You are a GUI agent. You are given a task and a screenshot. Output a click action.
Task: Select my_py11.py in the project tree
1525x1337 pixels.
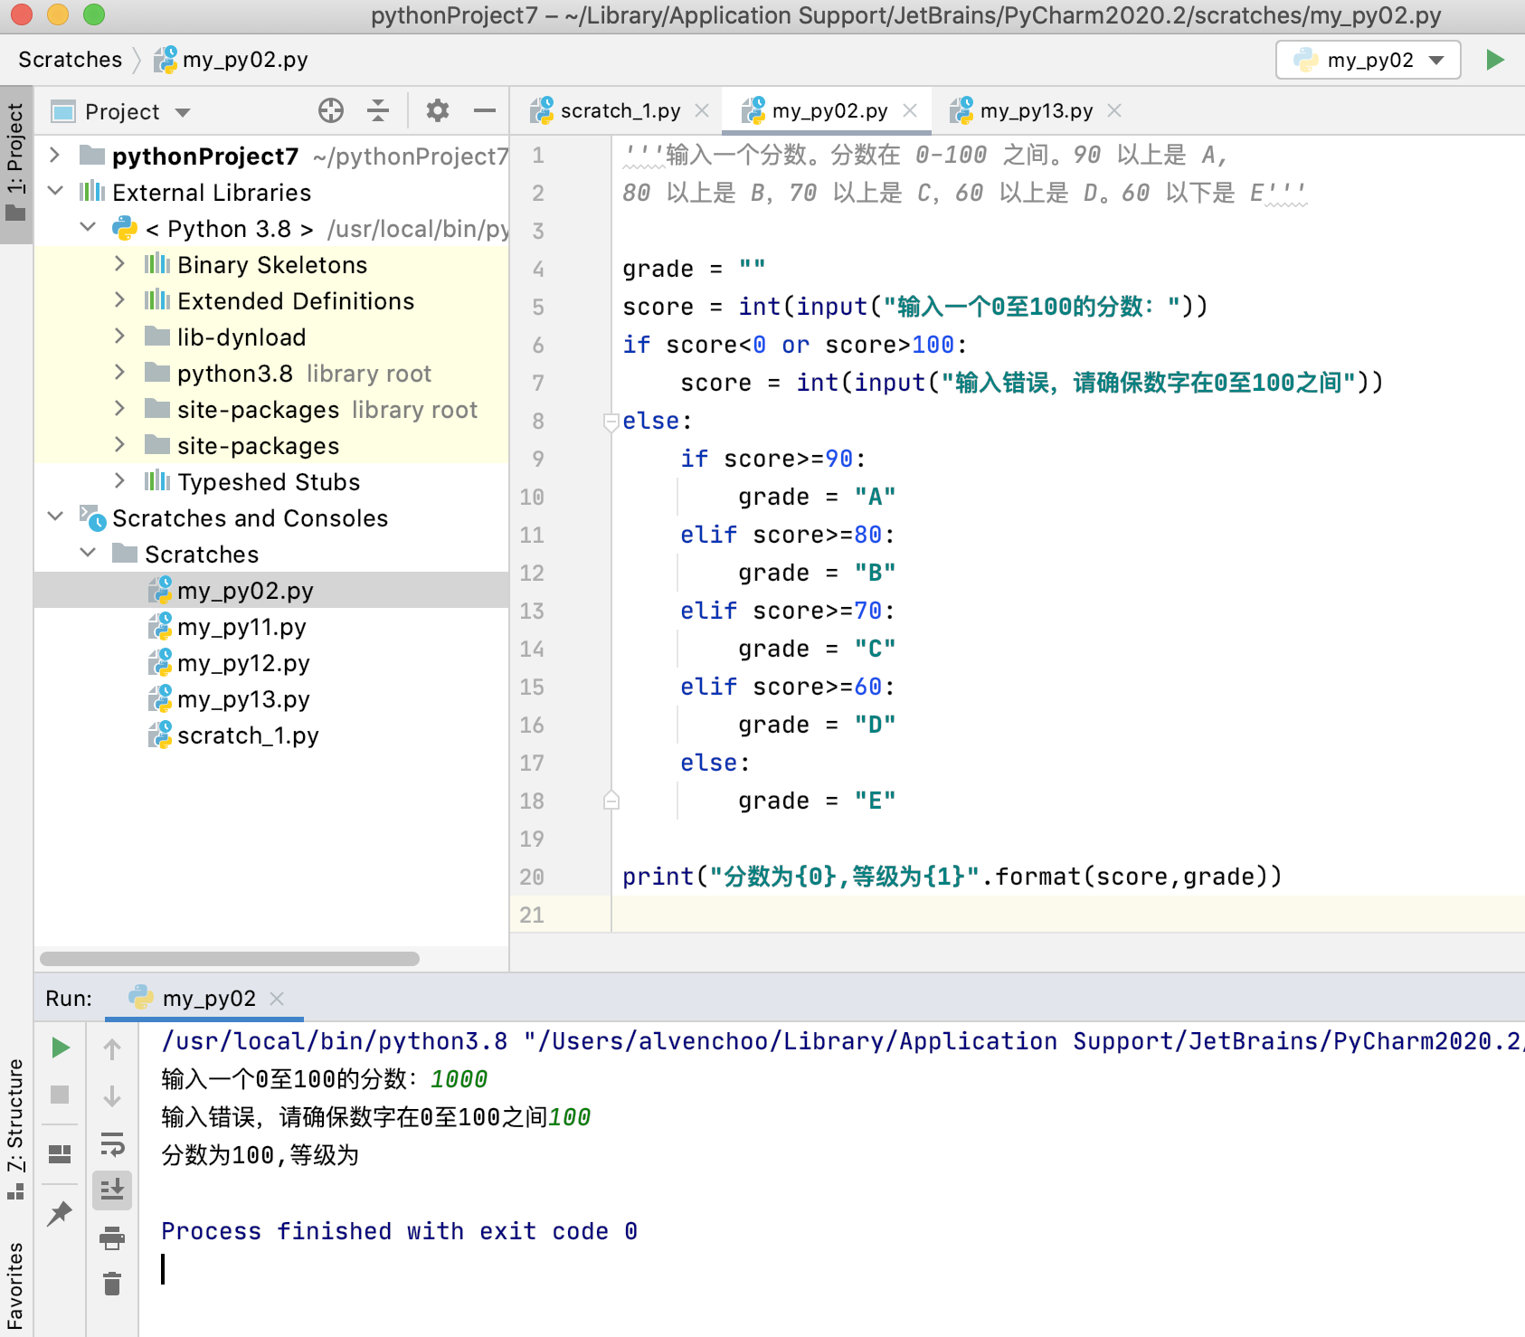[x=271, y=626]
